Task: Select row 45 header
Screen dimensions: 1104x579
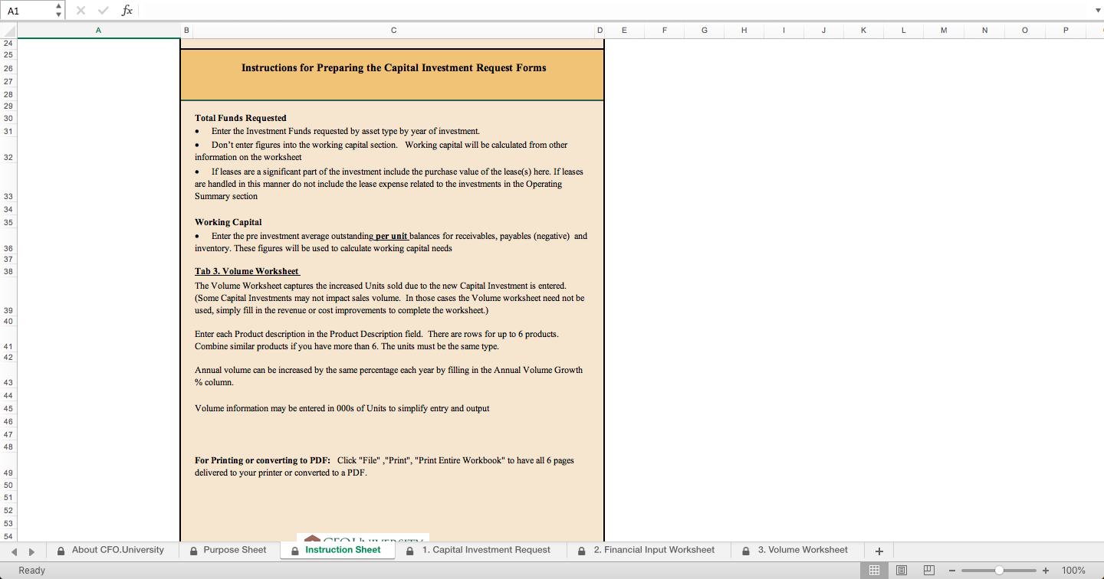Action: (x=8, y=409)
